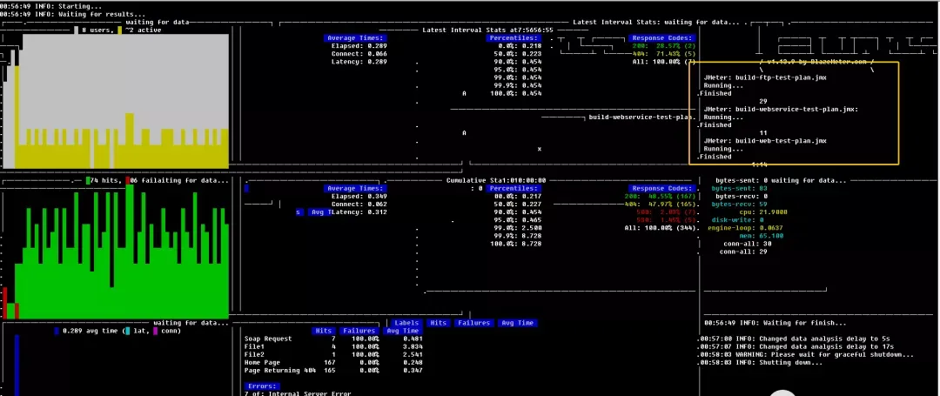The width and height of the screenshot is (940, 396).
Task: Select the 'Connect: 0.066' value
Action: click(x=359, y=53)
